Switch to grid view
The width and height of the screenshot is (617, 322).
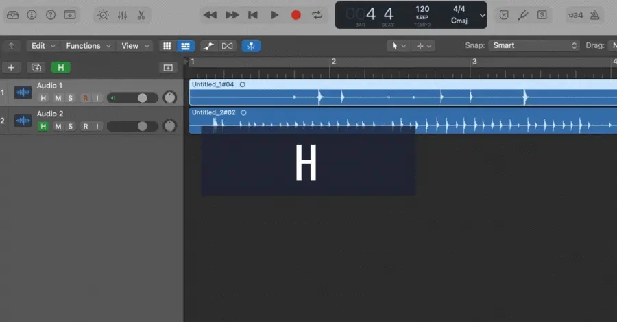click(167, 46)
